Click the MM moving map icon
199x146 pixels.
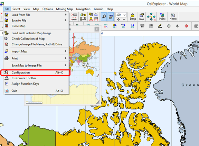click(x=151, y=26)
